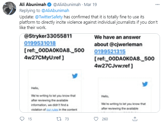The width and height of the screenshot is (163, 124).
Task: Click the @AliAbunimah handle in the header
Action: coord(67,5)
